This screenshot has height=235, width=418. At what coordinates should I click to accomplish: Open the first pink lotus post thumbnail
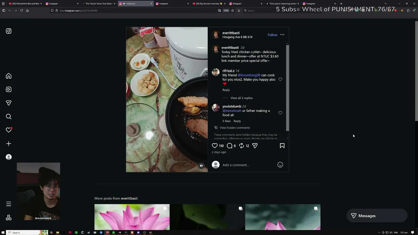pos(132,217)
